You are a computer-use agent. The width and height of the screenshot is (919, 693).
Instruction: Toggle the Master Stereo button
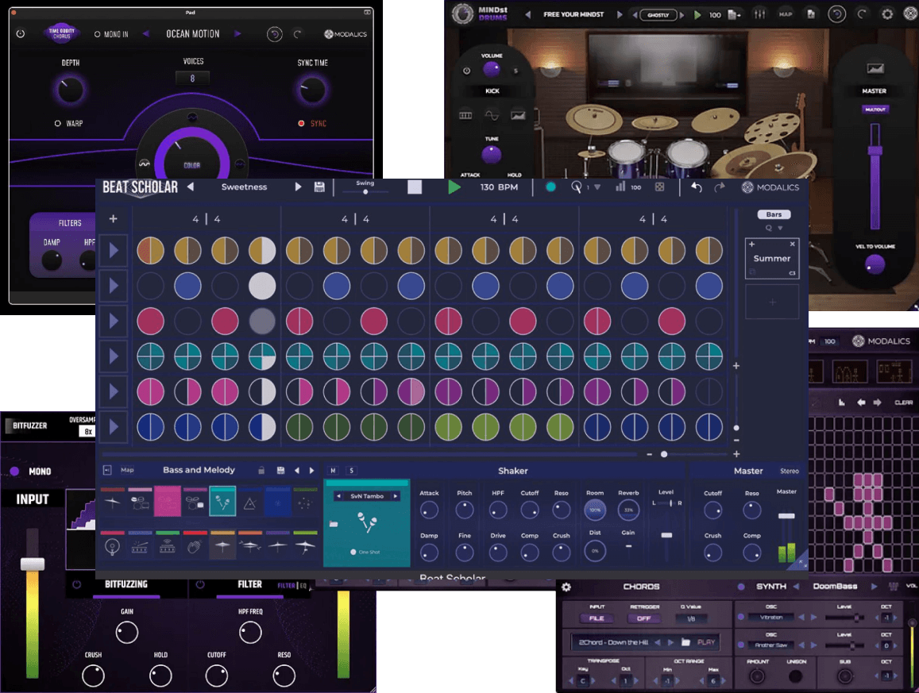tap(789, 471)
